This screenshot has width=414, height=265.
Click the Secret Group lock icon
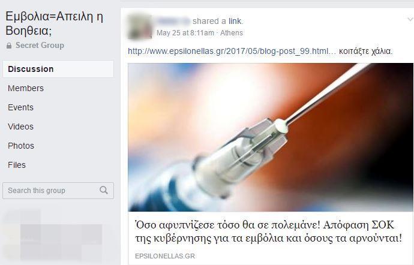point(9,46)
